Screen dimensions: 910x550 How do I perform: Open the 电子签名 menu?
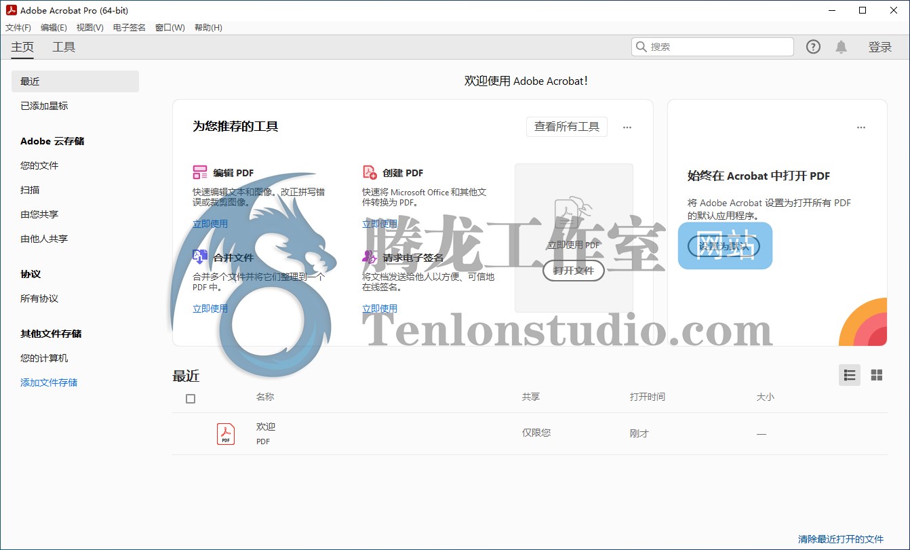pos(129,28)
